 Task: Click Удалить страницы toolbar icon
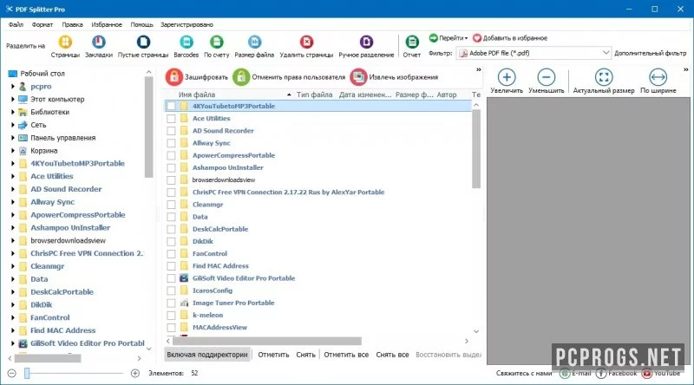[x=306, y=42]
